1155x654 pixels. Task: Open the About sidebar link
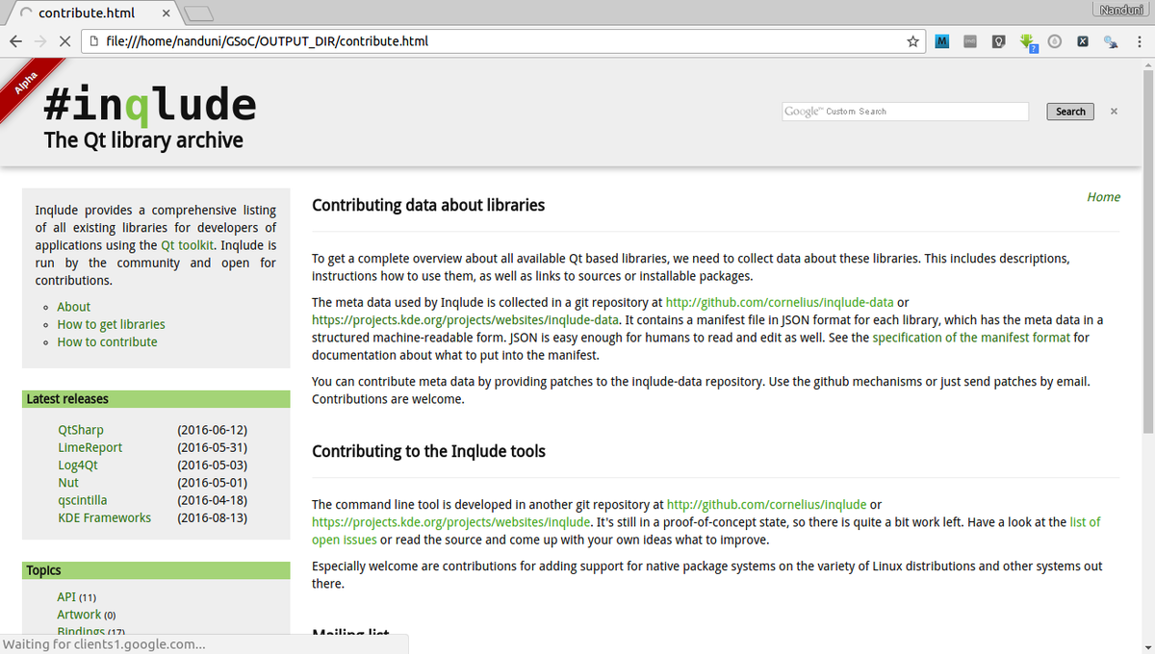coord(74,307)
